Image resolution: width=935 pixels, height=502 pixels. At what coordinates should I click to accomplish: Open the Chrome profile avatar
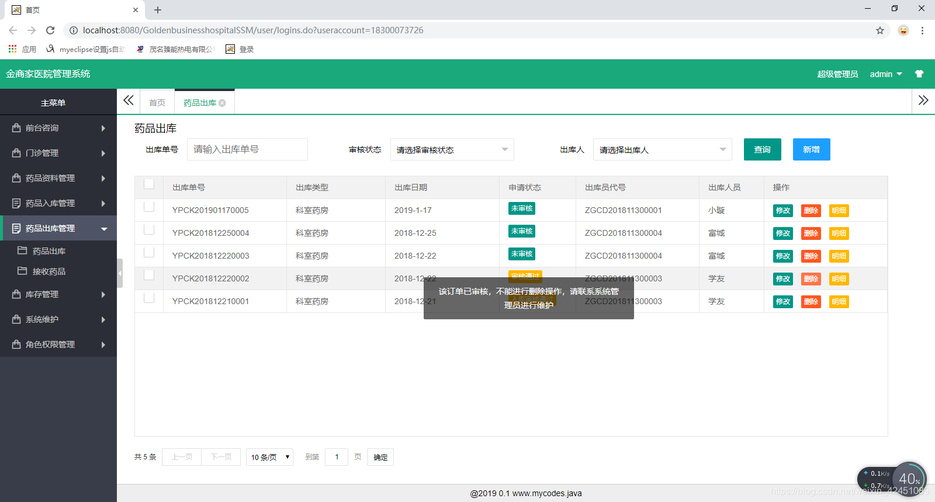(x=903, y=30)
